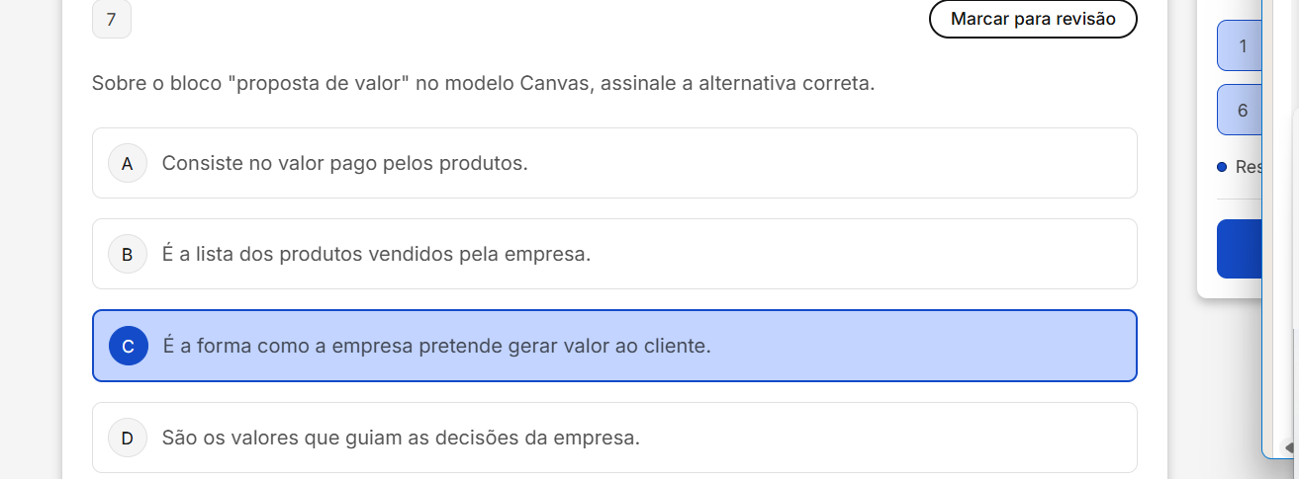Image resolution: width=1299 pixels, height=479 pixels.
Task: Select letter A option circle
Action: [128, 164]
